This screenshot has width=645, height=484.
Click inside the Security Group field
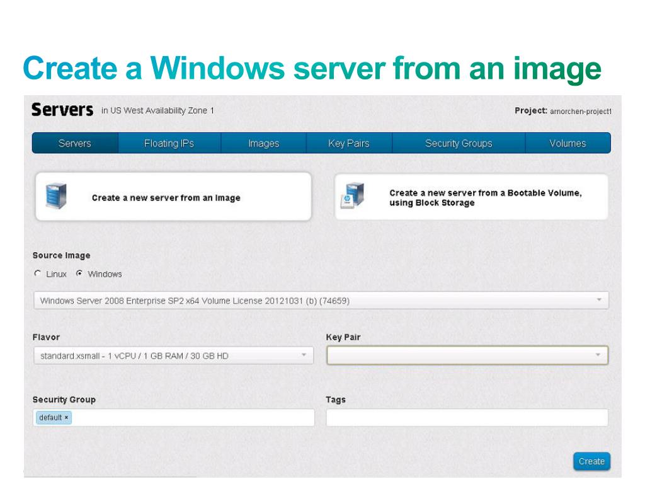point(174,418)
